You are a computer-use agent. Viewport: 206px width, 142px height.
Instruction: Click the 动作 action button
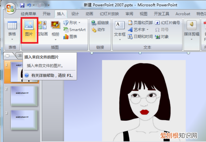click(98, 30)
